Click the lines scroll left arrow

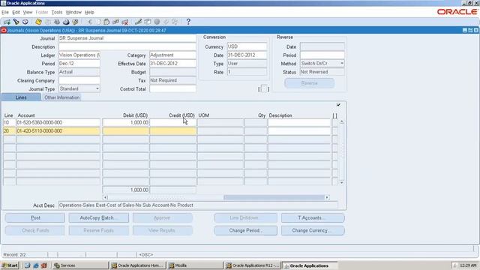click(x=105, y=197)
